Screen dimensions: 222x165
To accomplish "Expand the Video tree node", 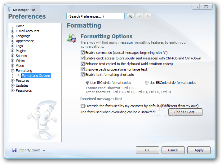I will [x=13, y=66].
